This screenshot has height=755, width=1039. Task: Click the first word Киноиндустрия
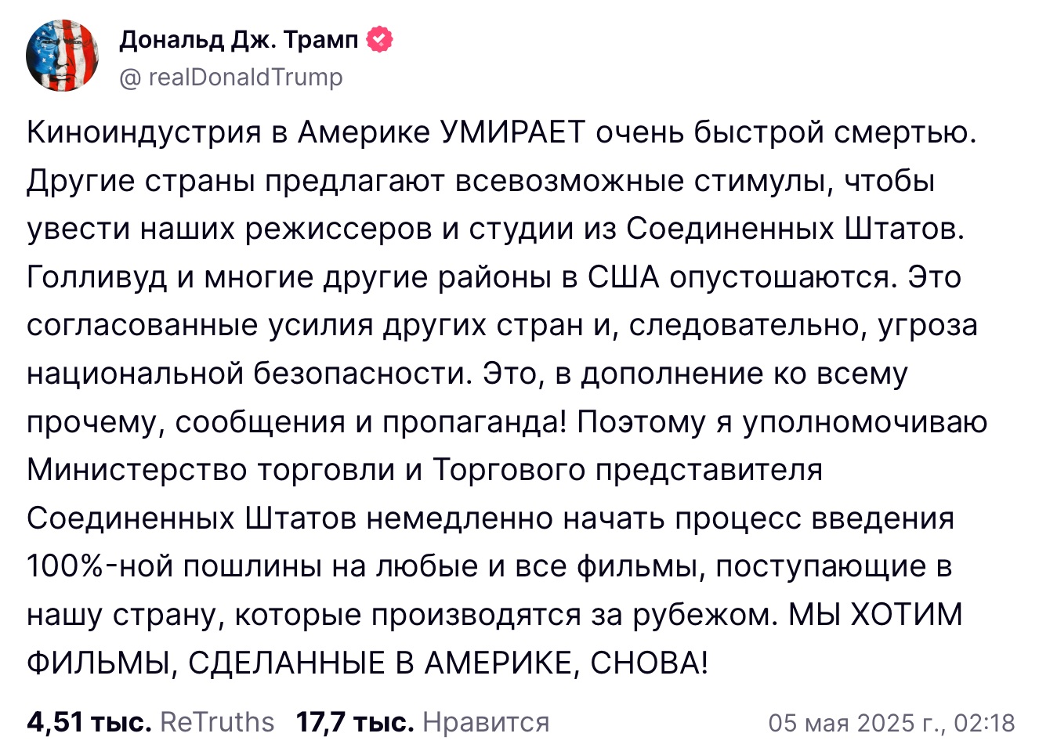coord(144,133)
